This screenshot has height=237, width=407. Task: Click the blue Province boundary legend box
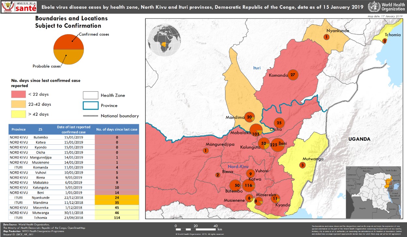pos(90,106)
